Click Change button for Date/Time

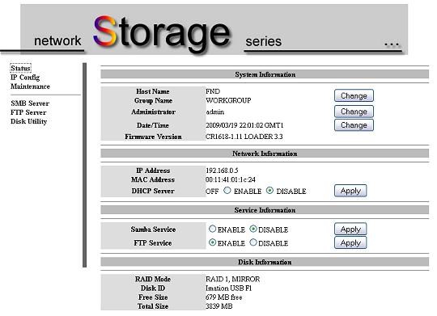[x=354, y=125]
